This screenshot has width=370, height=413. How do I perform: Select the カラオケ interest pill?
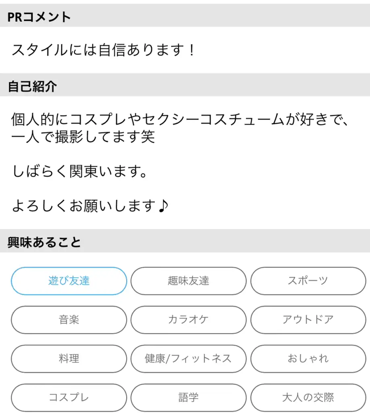pyautogui.click(x=188, y=320)
